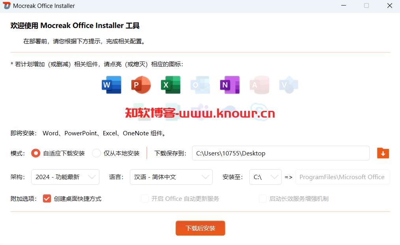Image resolution: width=400 pixels, height=245 pixels.
Task: Select the 自适应下载安装 mode radio button
Action: coord(36,153)
